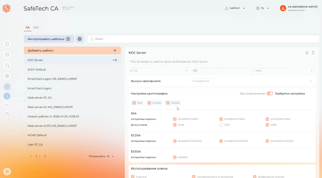
Task: Copy the KDC Server template
Action: click(x=307, y=53)
